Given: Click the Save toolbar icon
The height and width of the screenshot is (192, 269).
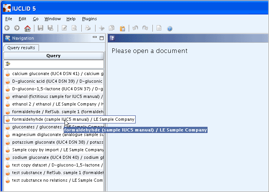Looking at the screenshot, I should (41, 28).
